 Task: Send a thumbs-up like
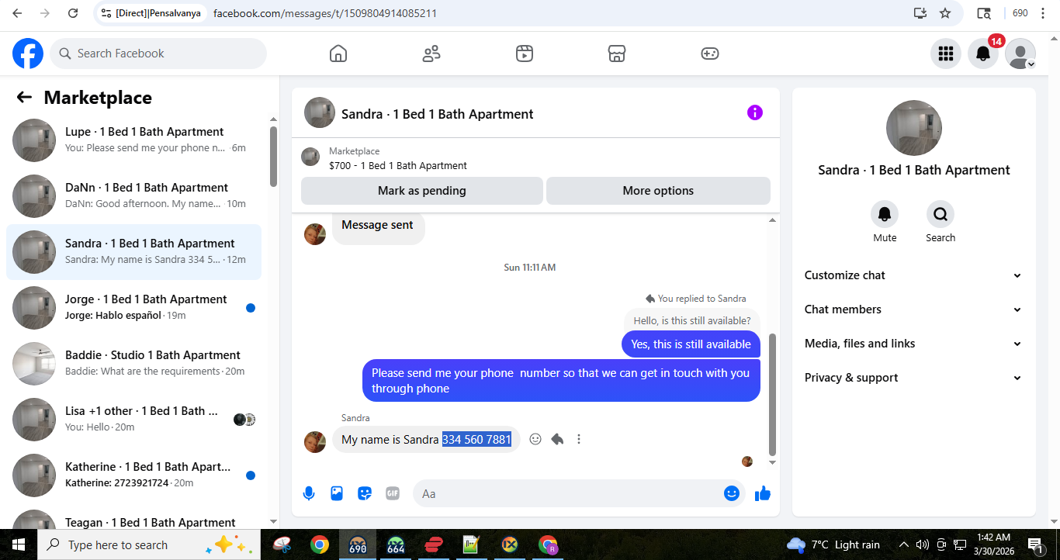(763, 493)
